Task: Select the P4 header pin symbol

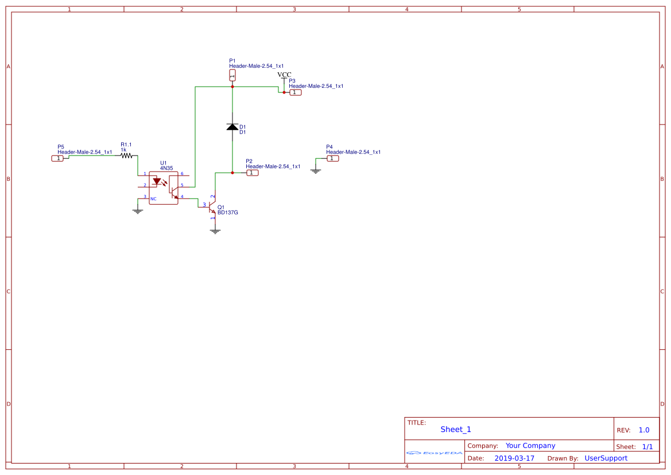Action: point(332,158)
